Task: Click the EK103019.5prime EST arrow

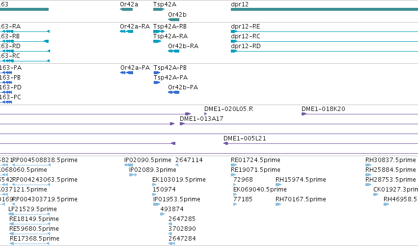Action: [x=154, y=185]
